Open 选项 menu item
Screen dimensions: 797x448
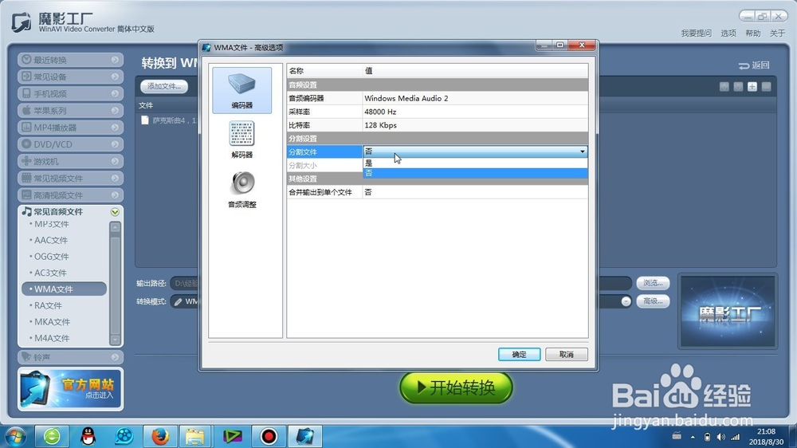[x=728, y=33]
